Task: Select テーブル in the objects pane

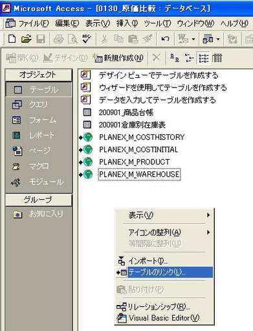Action: coord(39,90)
